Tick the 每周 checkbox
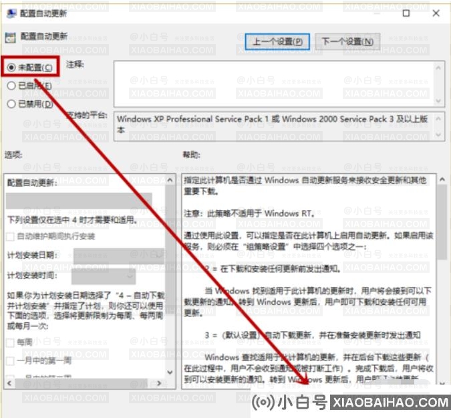 click(10, 342)
